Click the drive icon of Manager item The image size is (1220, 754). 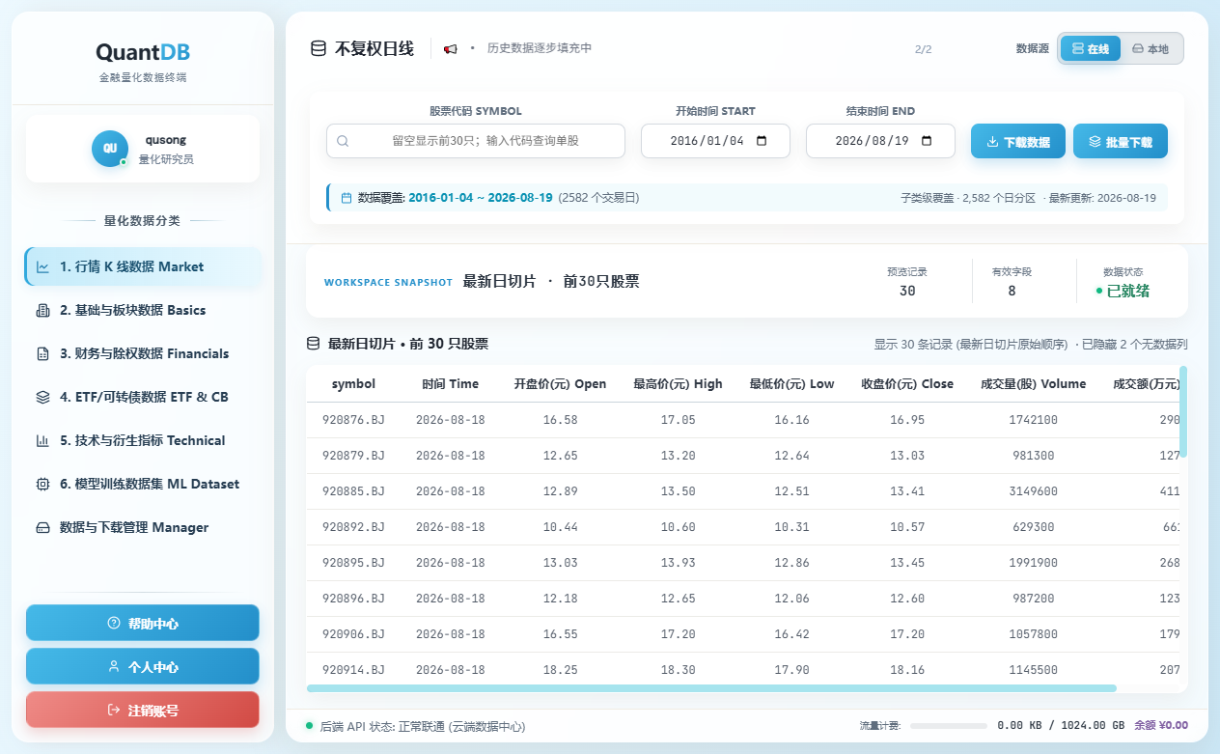[x=42, y=528]
